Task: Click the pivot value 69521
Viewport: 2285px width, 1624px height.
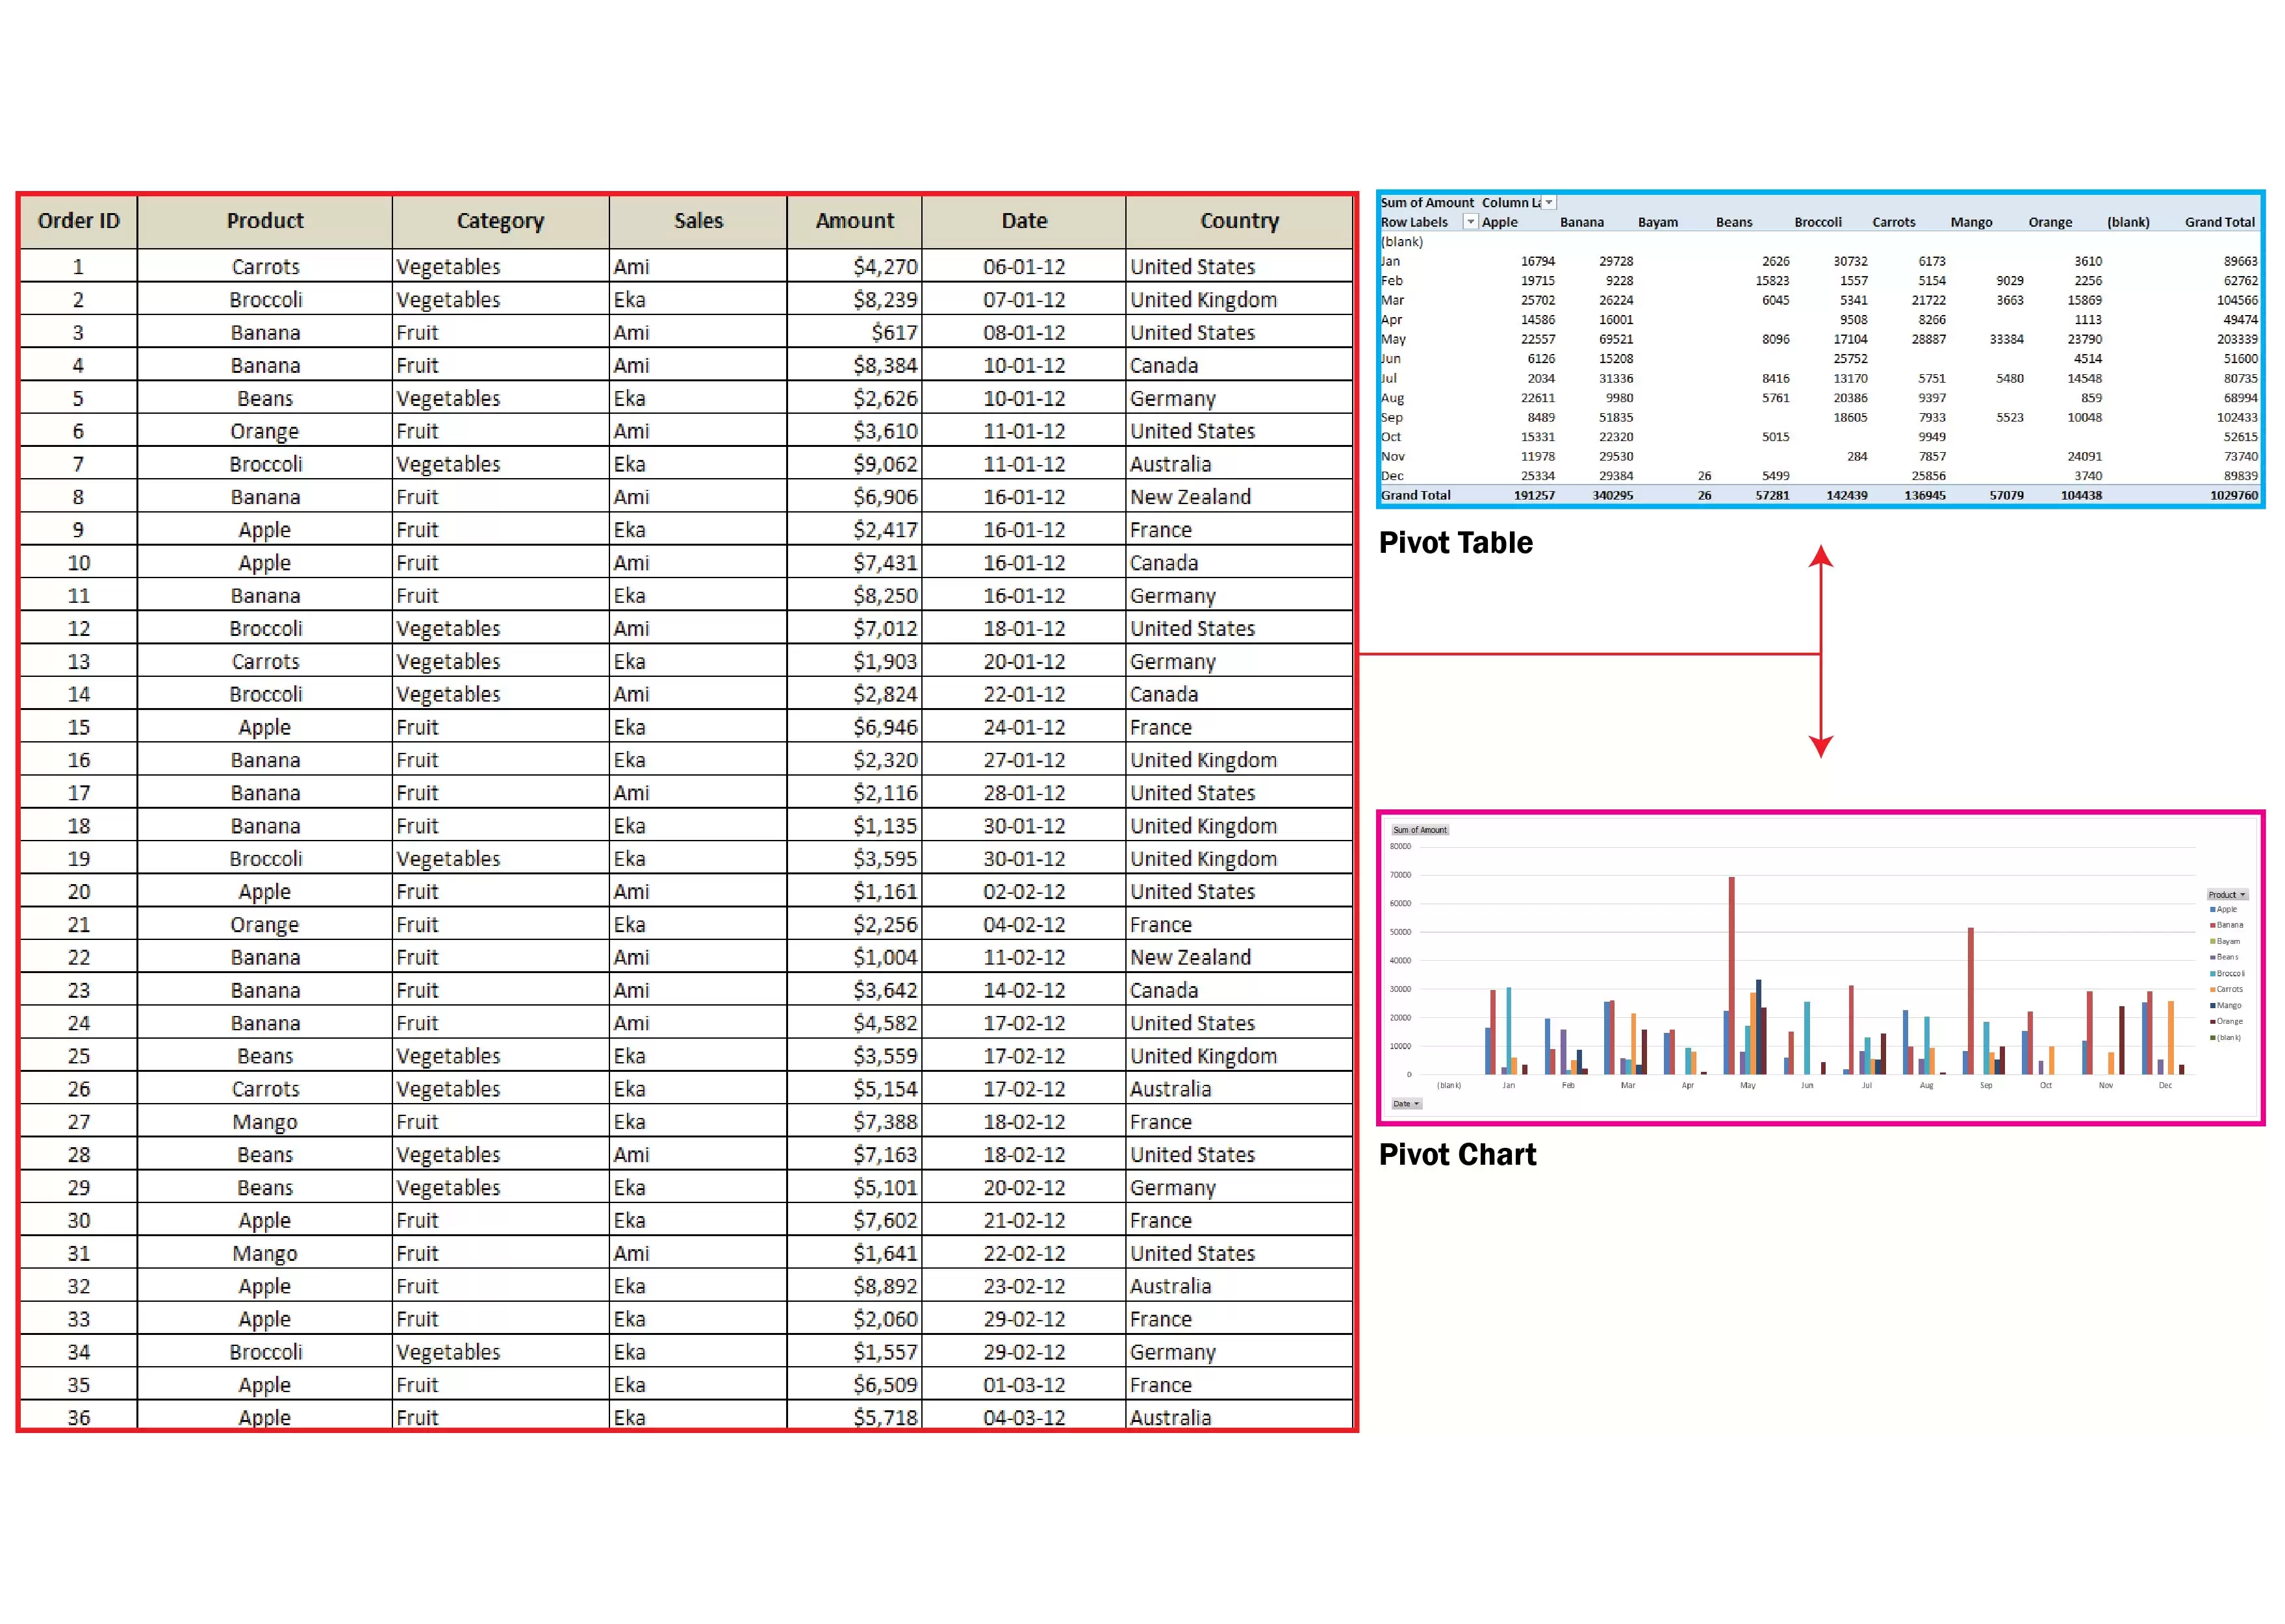Action: (x=1615, y=339)
